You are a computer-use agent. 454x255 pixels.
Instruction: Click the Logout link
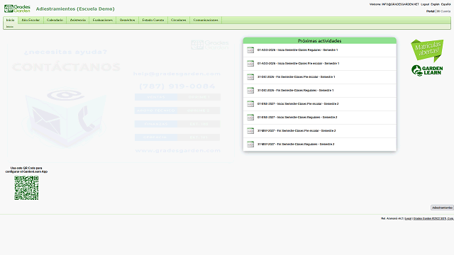(425, 4)
